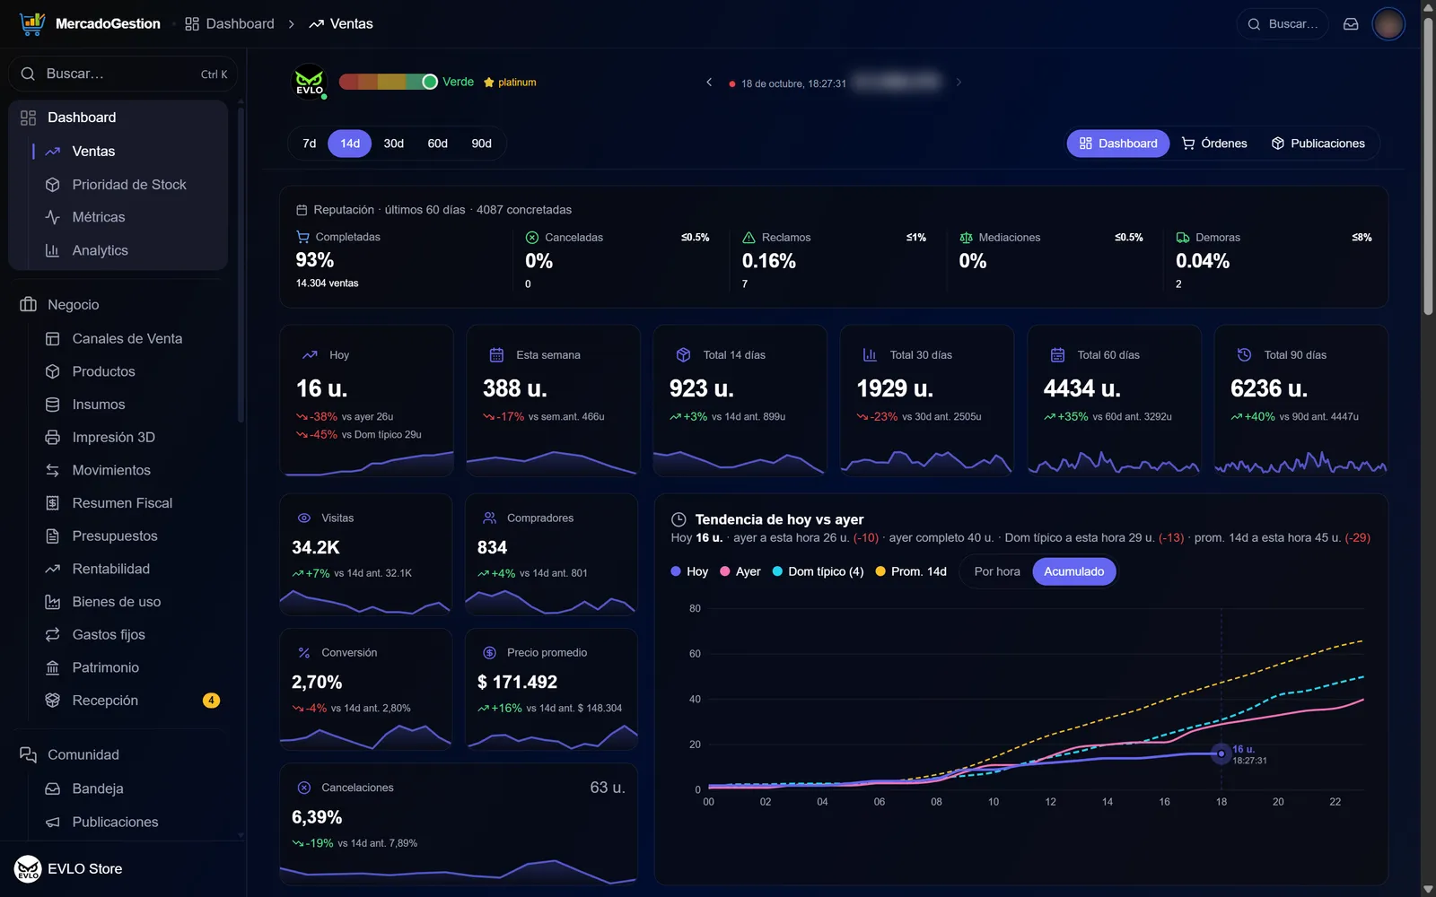1436x897 pixels.
Task: Open Patrimonio bank icon
Action: (53, 667)
